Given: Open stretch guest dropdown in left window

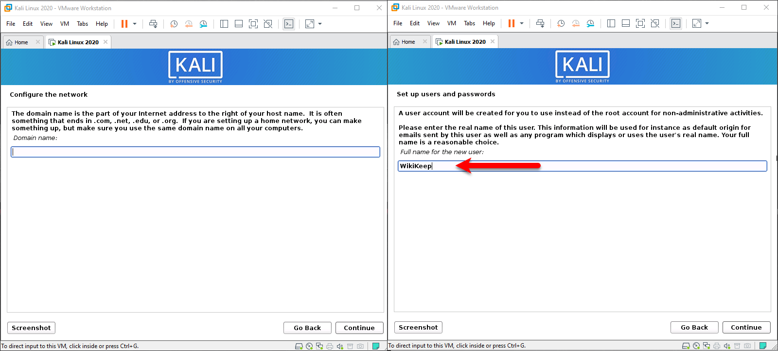Looking at the screenshot, I should point(320,24).
